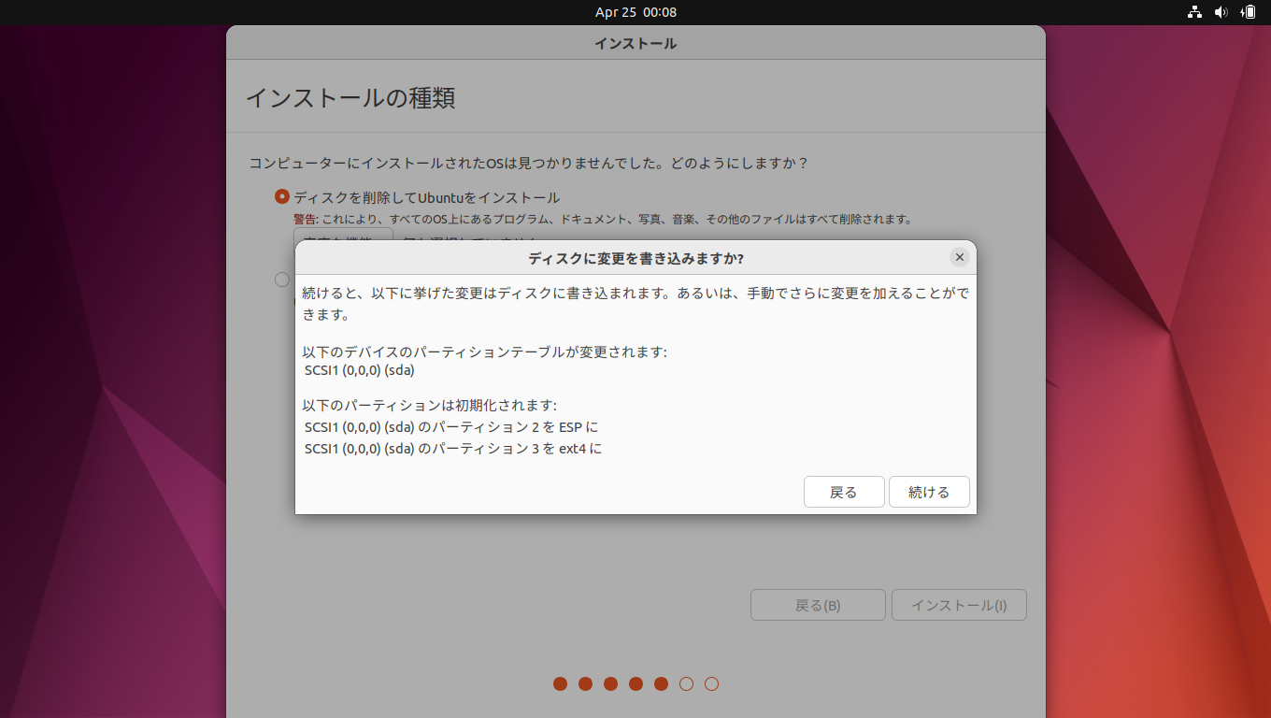Screen dimensions: 1271x718
Task: Click the SCSI1 (0,0,0) (sda) device line
Action: [360, 370]
